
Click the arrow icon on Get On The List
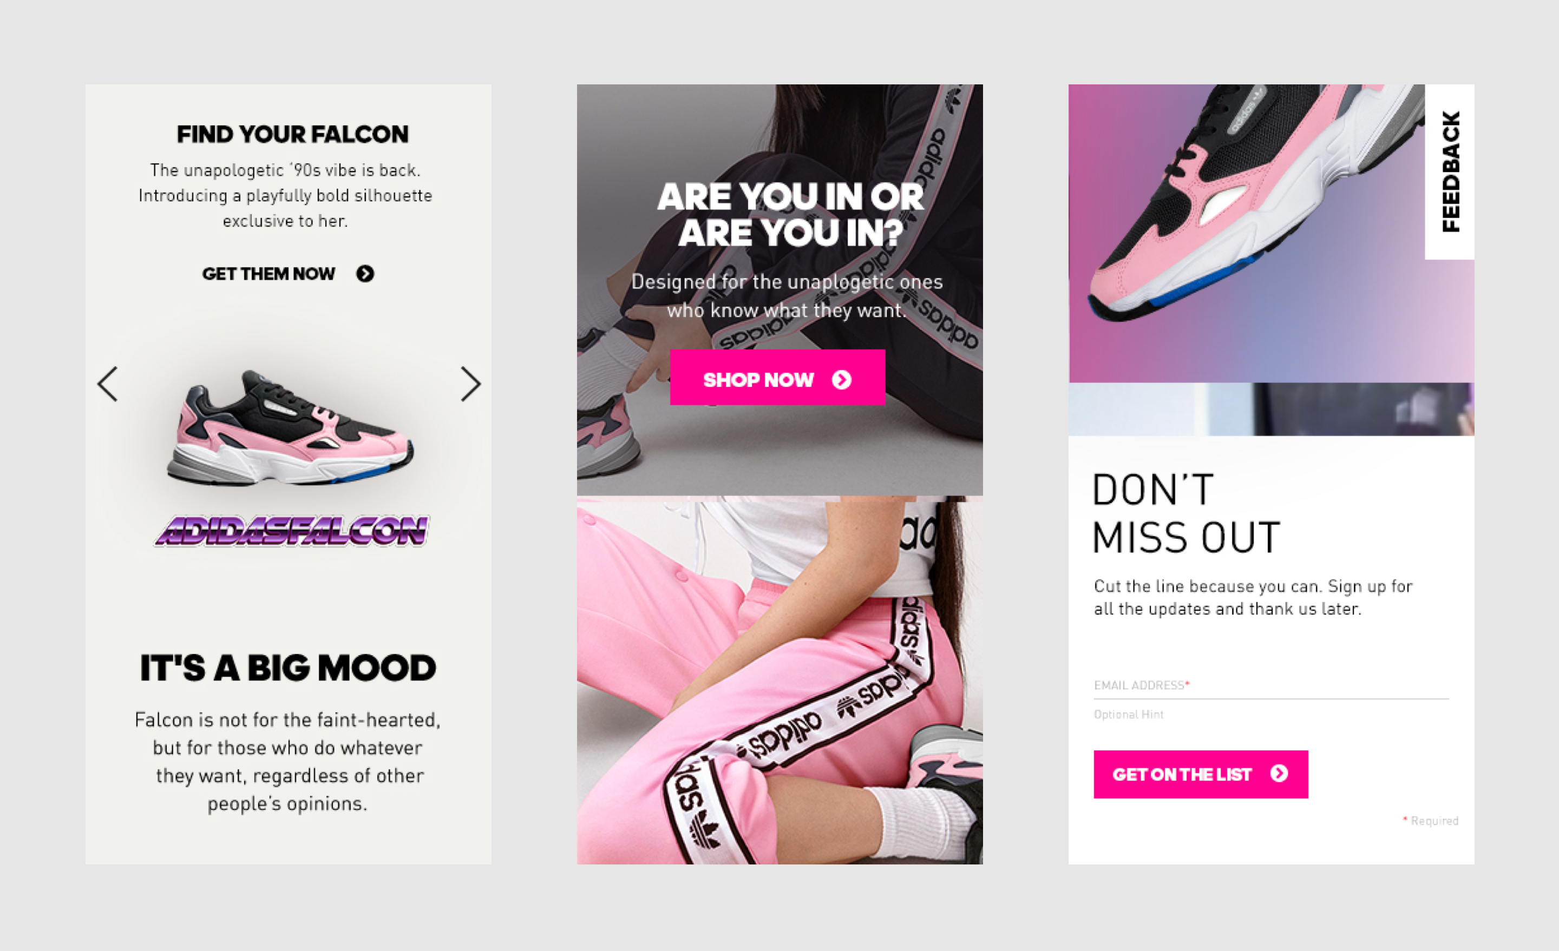[1279, 774]
